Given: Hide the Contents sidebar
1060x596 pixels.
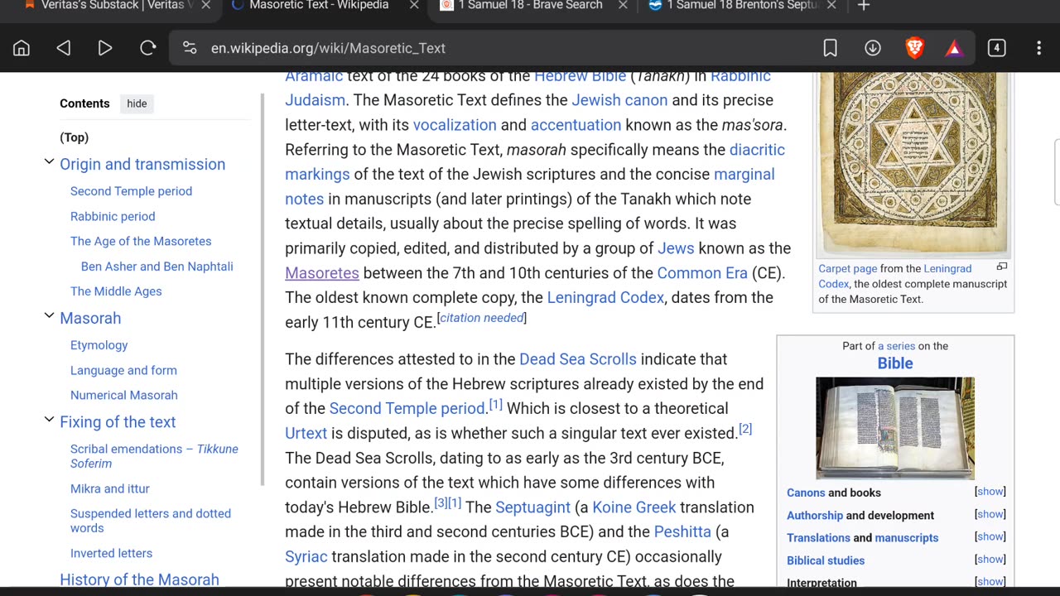Looking at the screenshot, I should point(137,103).
